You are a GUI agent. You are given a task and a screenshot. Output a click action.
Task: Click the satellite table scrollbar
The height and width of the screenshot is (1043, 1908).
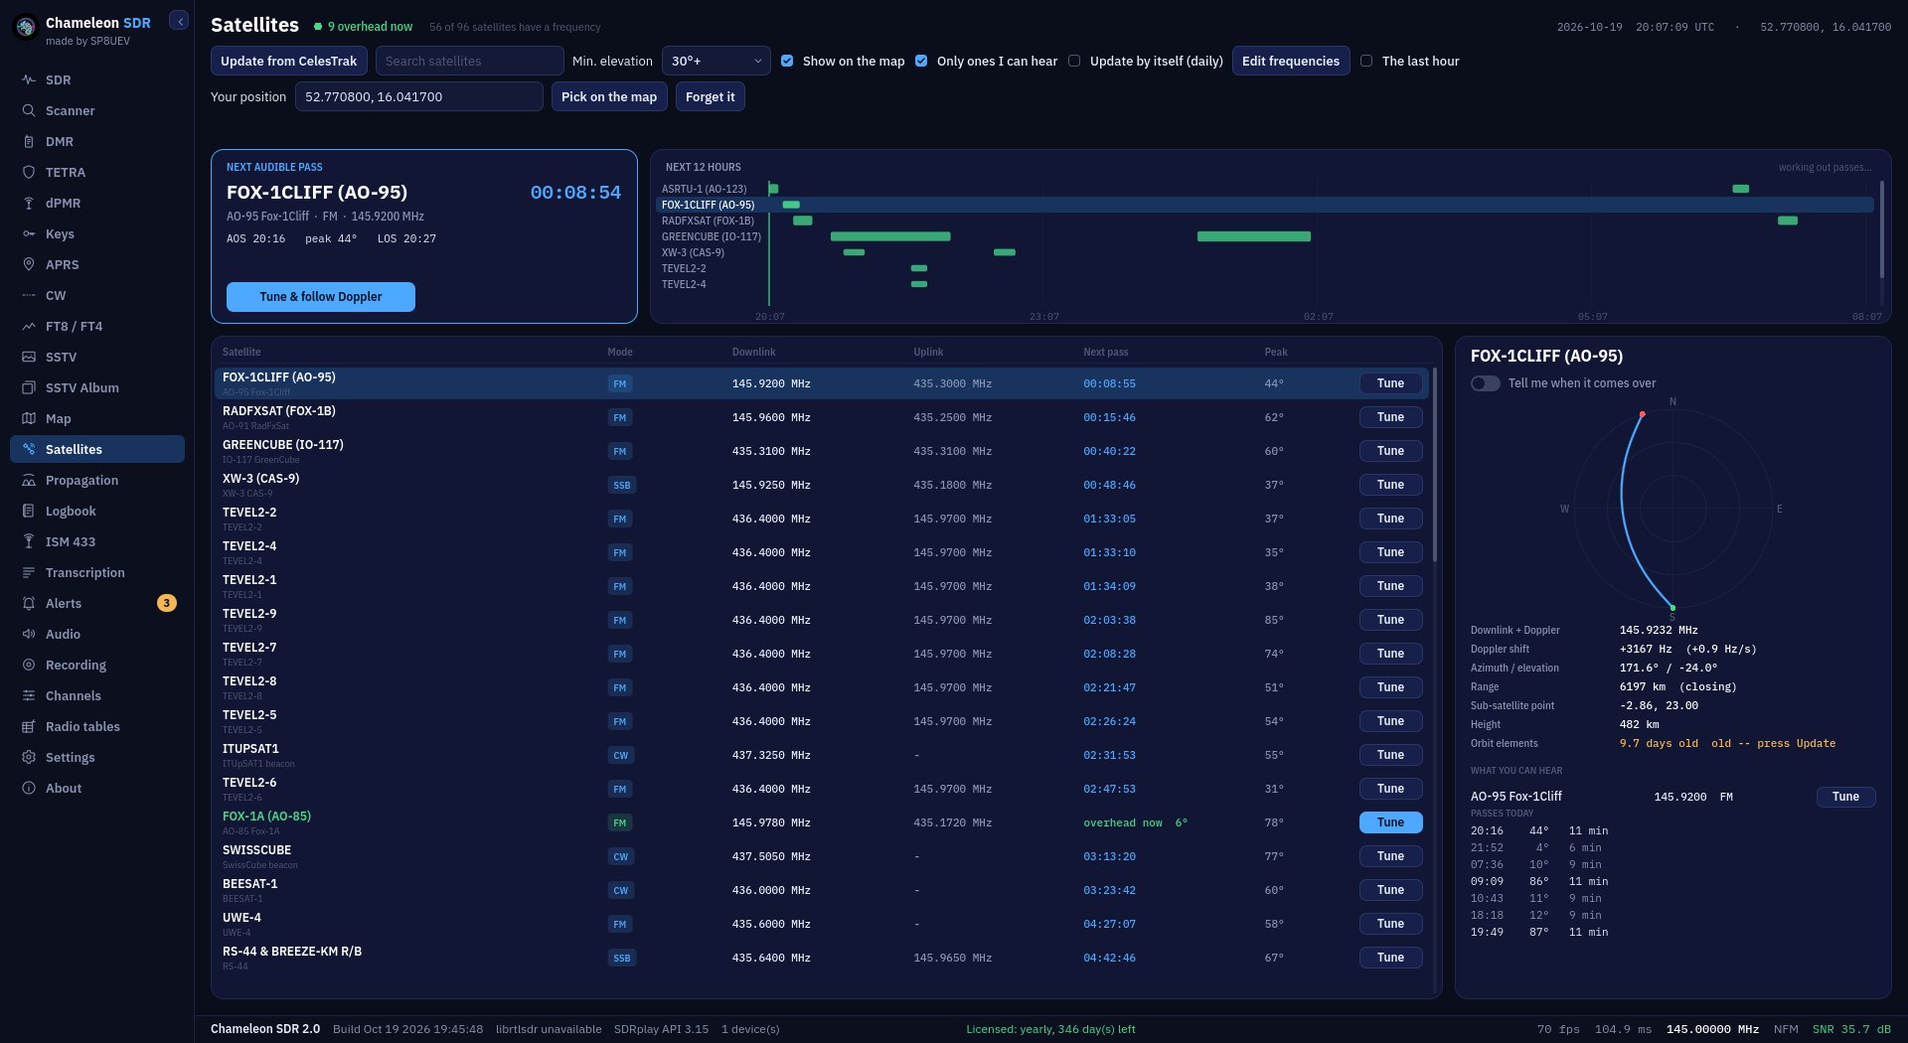(1434, 465)
